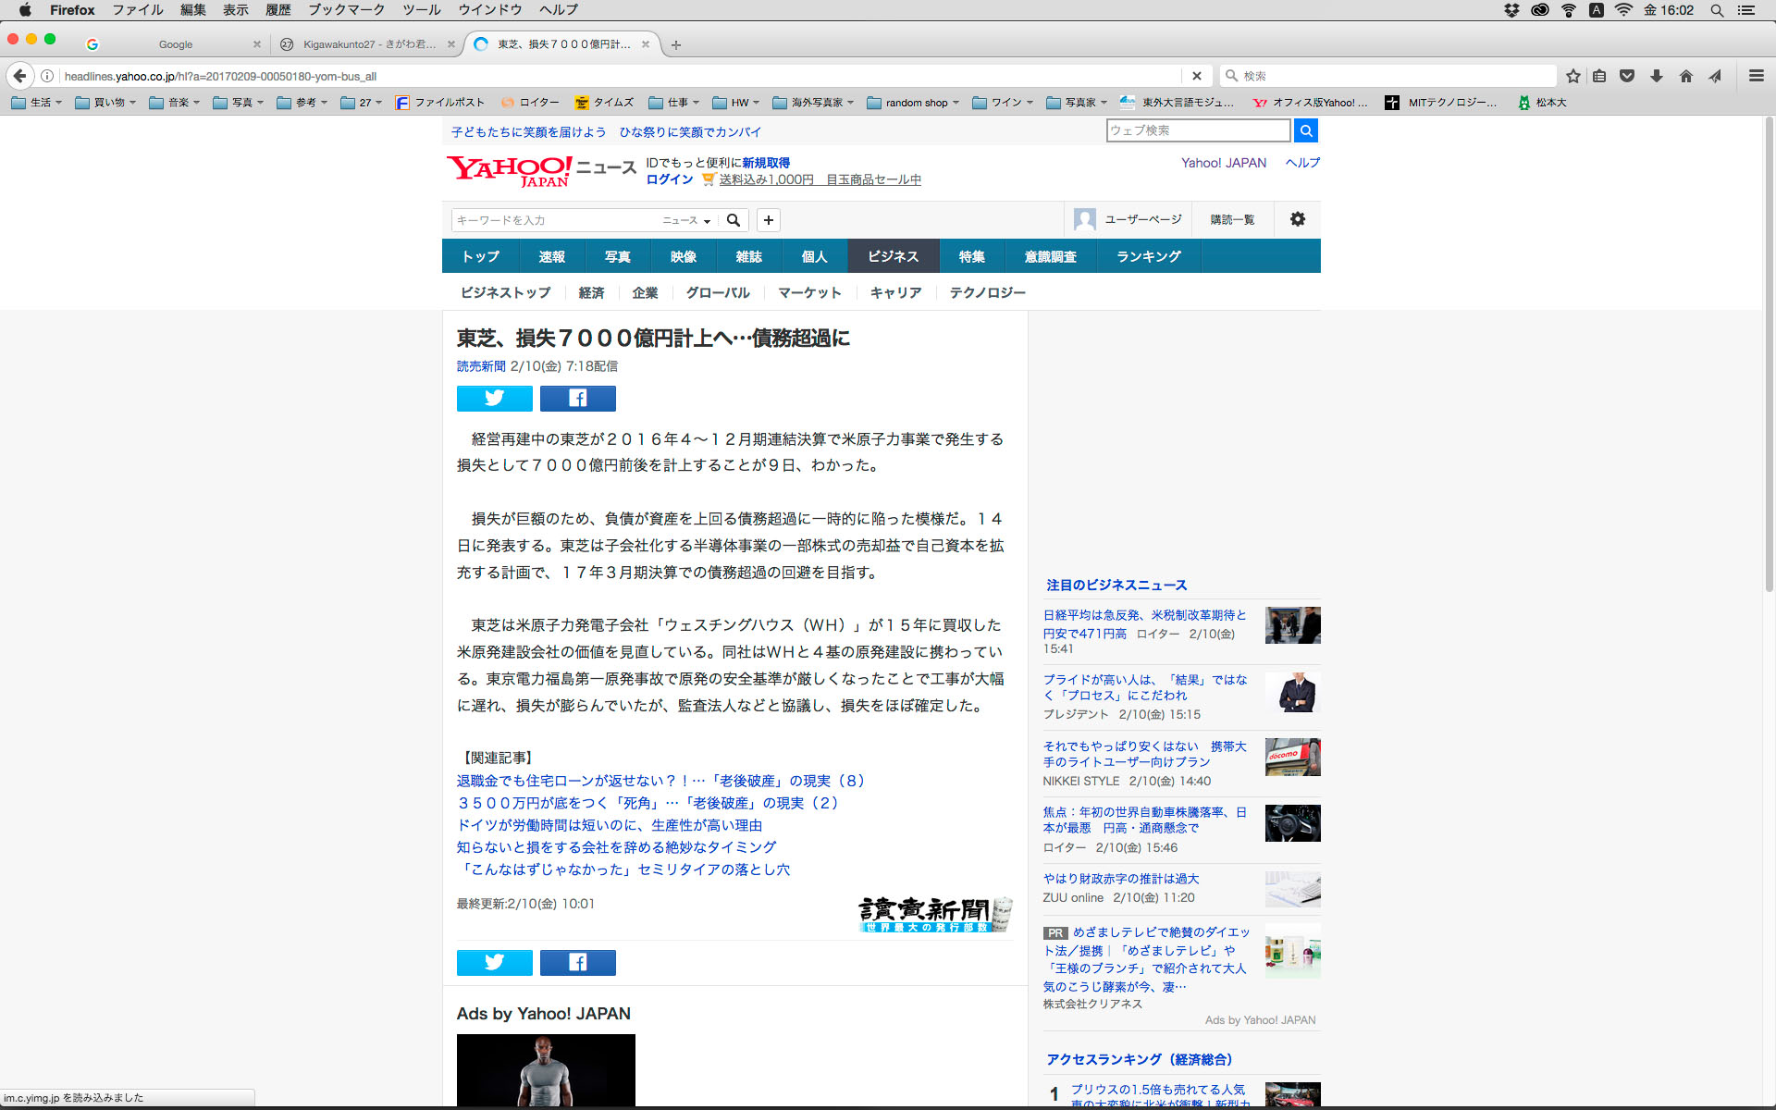Bookmark page with Firefox star icon

1572,76
